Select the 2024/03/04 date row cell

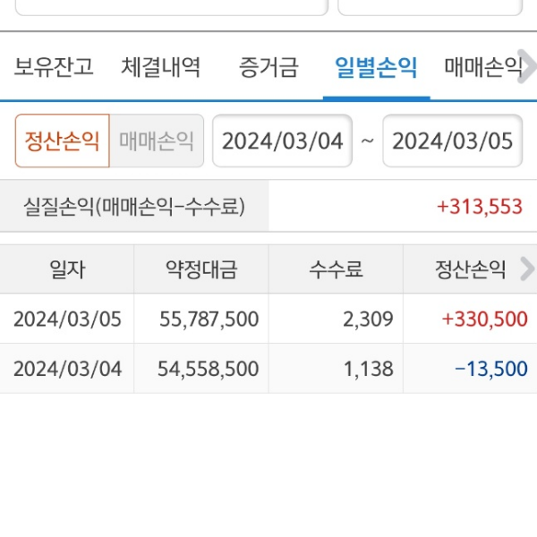[x=68, y=368]
